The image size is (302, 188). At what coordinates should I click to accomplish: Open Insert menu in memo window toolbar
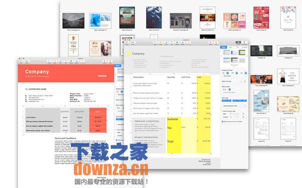click(49, 61)
